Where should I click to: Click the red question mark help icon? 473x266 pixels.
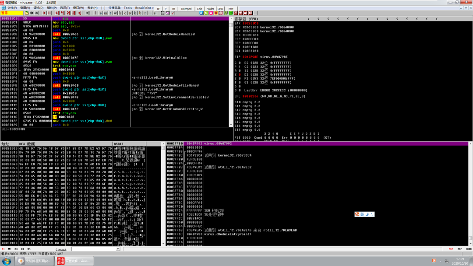(173, 13)
